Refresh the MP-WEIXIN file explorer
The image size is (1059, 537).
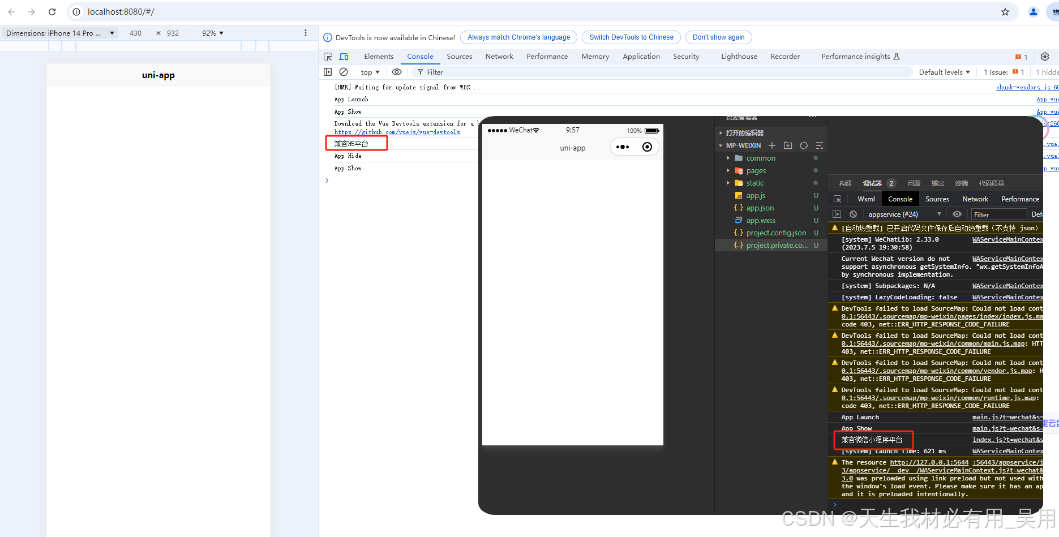pyautogui.click(x=804, y=145)
